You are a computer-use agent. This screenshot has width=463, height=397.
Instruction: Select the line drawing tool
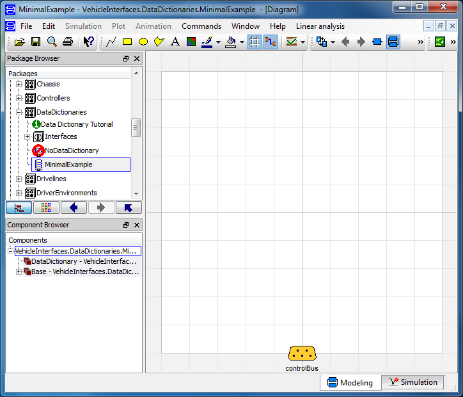pos(111,42)
